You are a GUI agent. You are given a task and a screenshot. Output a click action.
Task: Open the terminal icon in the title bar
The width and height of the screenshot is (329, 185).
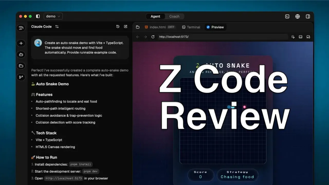287,16
